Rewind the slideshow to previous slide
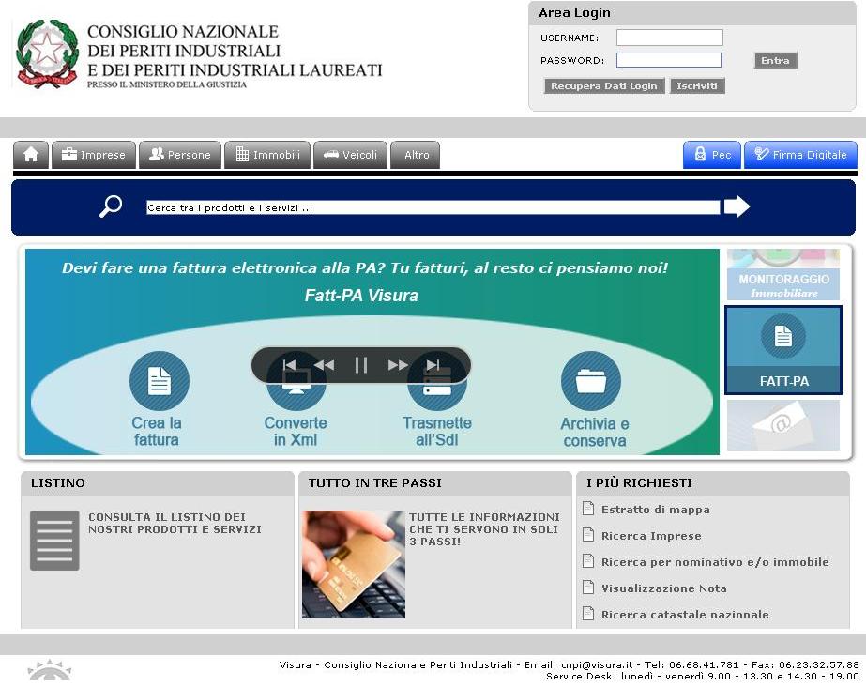The height and width of the screenshot is (687, 866). (325, 365)
